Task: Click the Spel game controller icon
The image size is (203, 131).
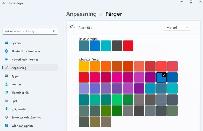Action: 7,101
